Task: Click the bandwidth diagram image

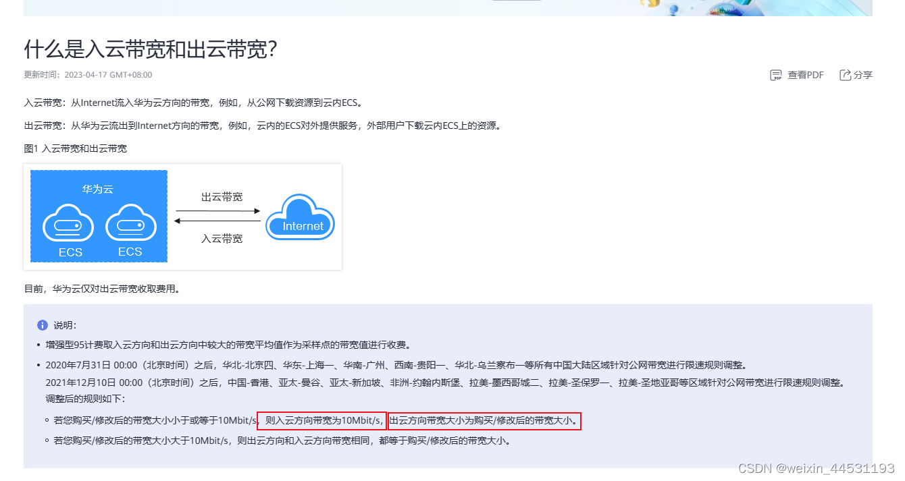Action: (183, 217)
